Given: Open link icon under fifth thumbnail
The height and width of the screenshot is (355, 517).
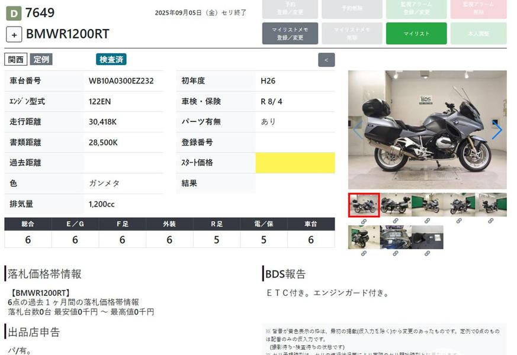Looking at the screenshot, I should pyautogui.click(x=490, y=221).
